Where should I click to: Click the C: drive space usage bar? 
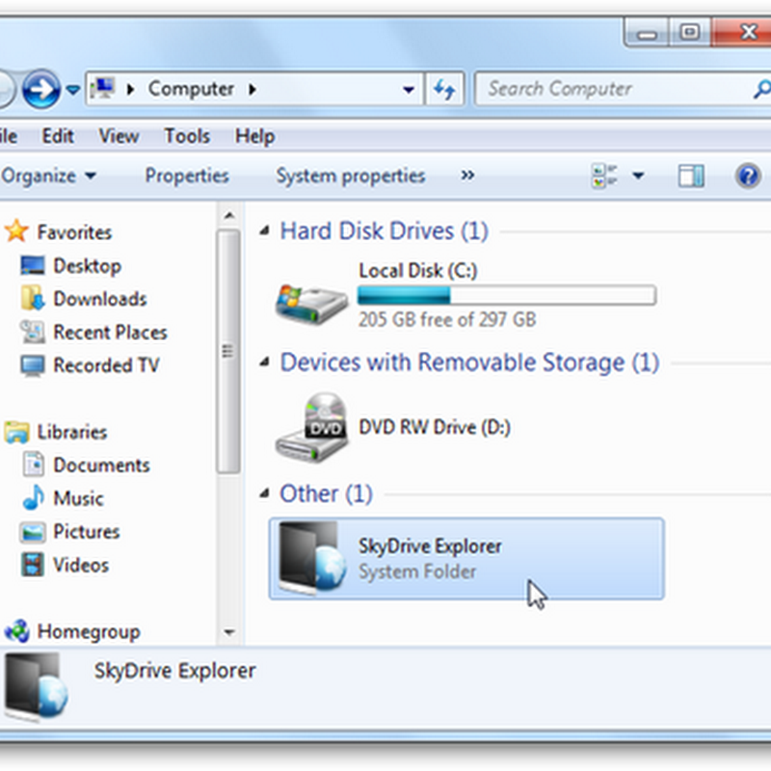(507, 295)
